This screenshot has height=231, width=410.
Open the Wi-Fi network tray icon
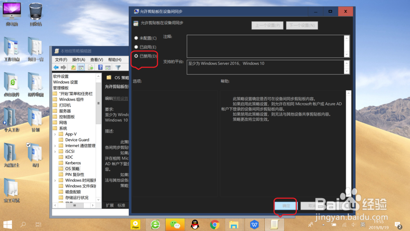[344, 224]
